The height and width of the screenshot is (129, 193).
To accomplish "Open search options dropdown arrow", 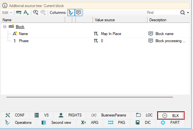I will coord(188,13).
